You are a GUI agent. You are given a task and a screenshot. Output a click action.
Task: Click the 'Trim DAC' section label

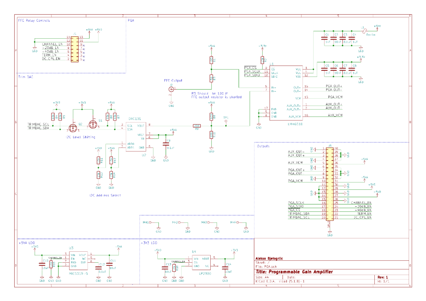26,77
